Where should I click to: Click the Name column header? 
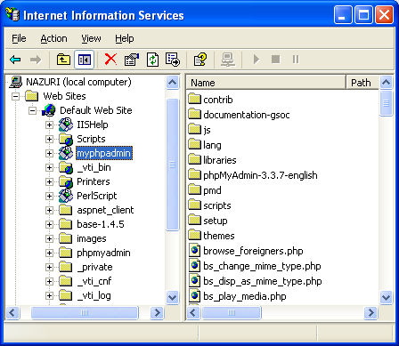click(x=266, y=83)
